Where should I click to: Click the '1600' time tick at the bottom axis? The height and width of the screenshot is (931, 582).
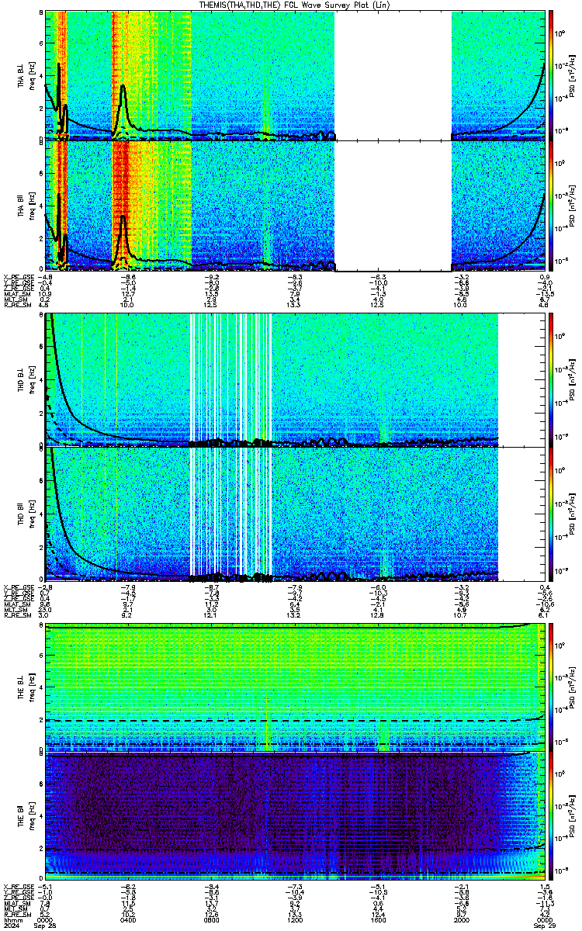(379, 920)
